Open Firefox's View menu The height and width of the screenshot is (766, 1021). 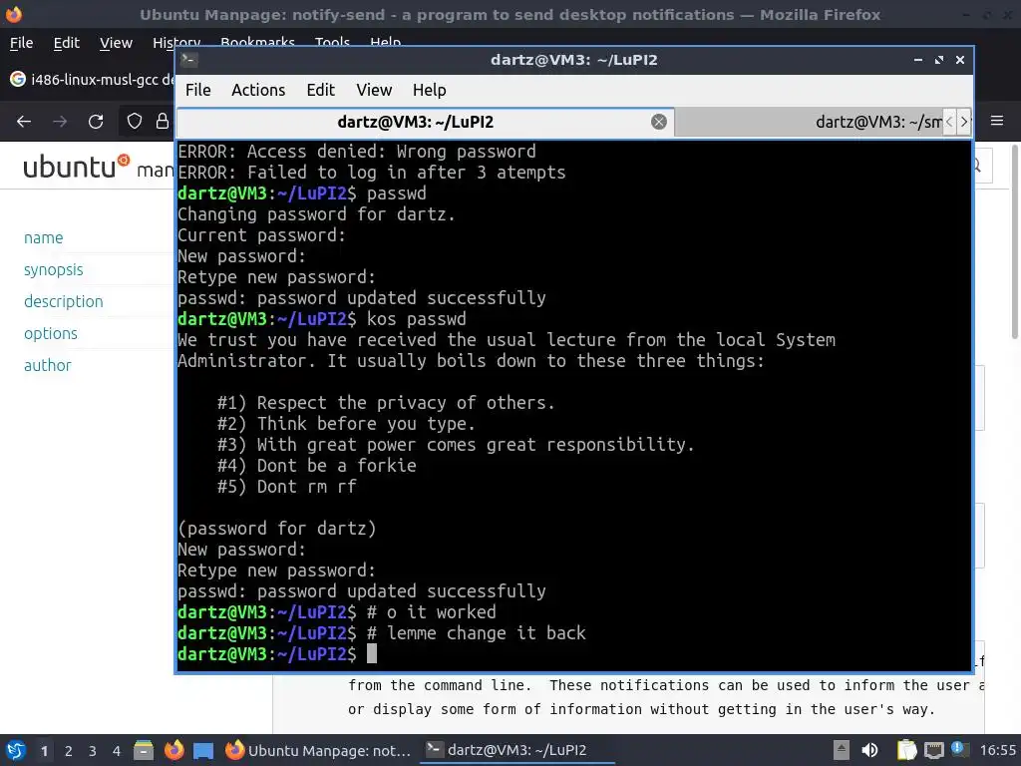[x=116, y=43]
